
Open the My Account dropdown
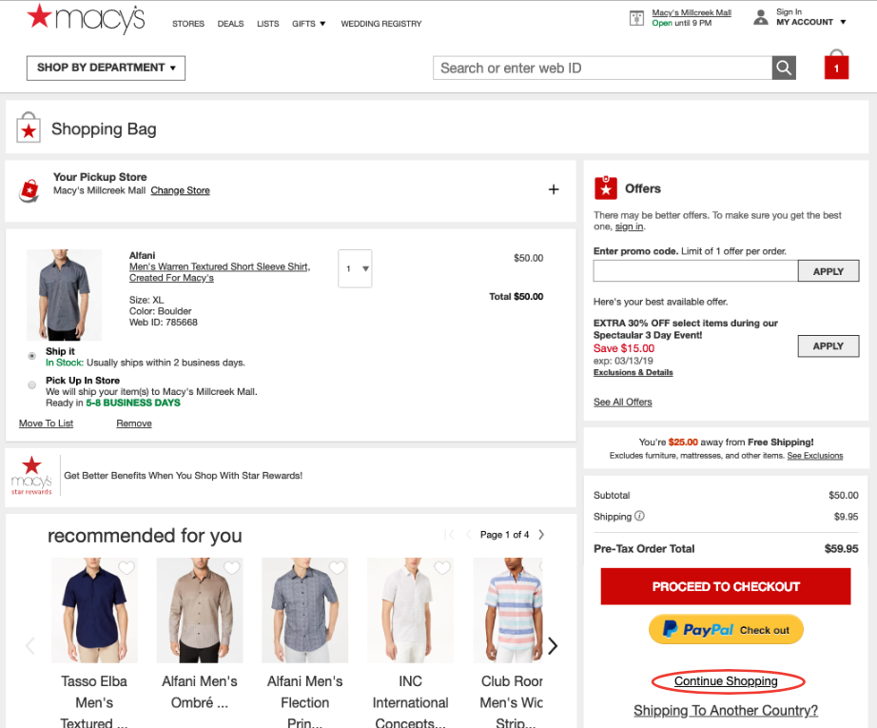coord(811,22)
